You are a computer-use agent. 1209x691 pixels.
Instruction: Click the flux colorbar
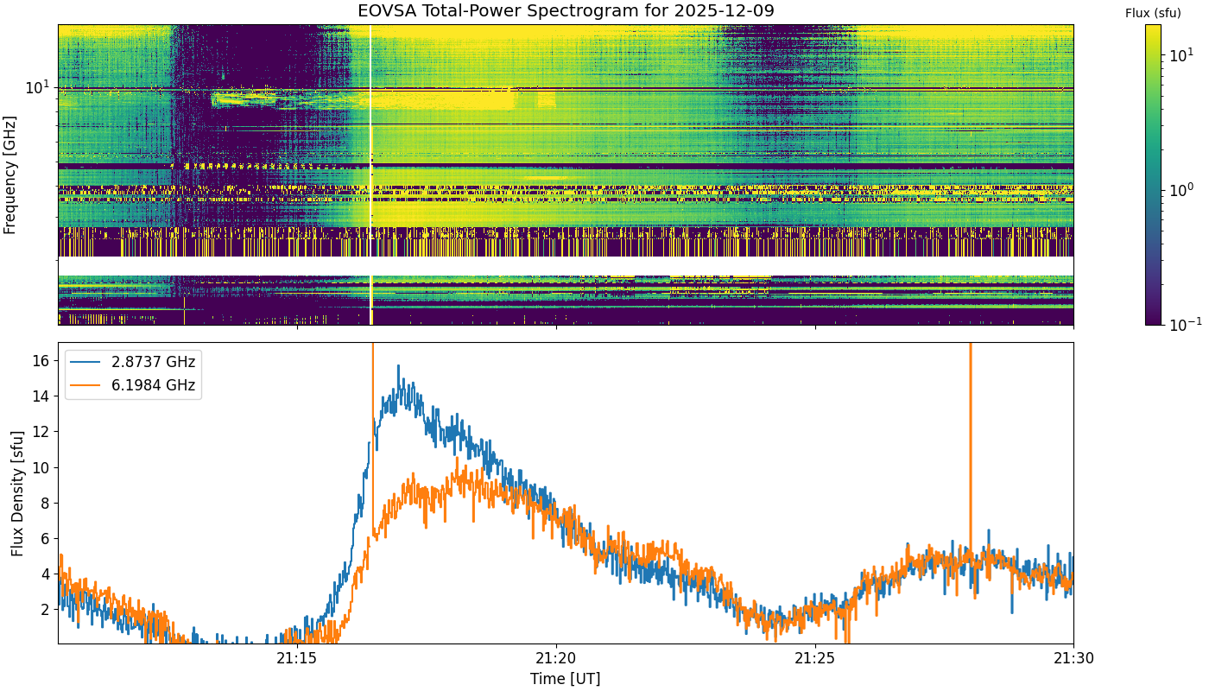tap(1153, 174)
